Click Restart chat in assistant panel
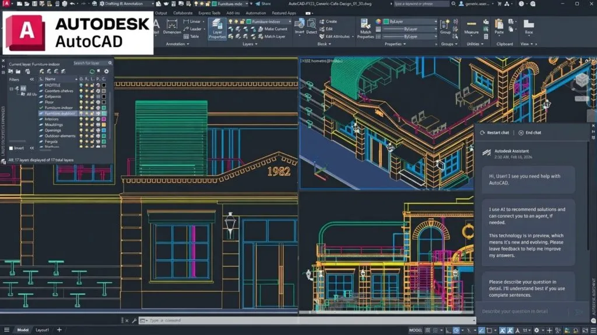597x335 pixels. click(494, 133)
